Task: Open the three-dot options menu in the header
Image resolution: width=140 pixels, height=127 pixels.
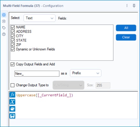Action: click(x=127, y=5)
